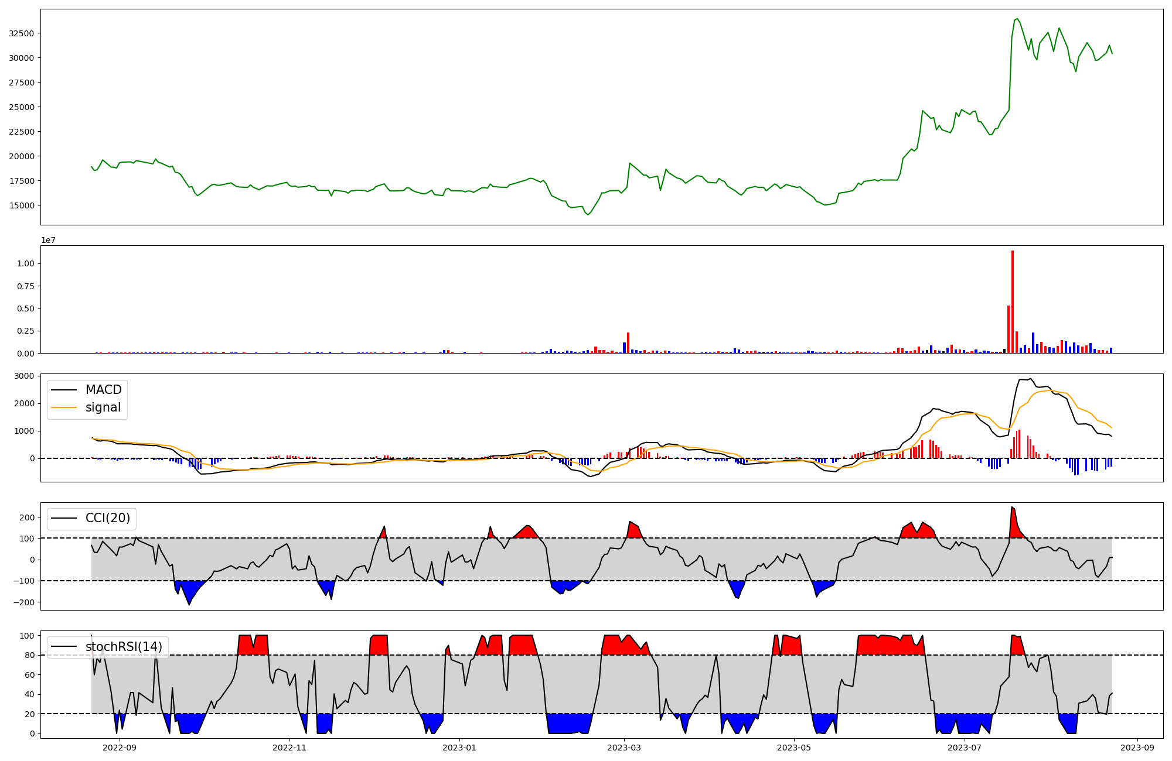Image resolution: width=1172 pixels, height=761 pixels.
Task: Click the 1e7 volume scale label
Action: (x=48, y=240)
